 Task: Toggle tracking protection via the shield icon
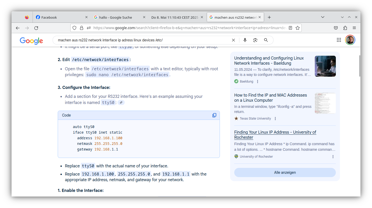coord(74,28)
